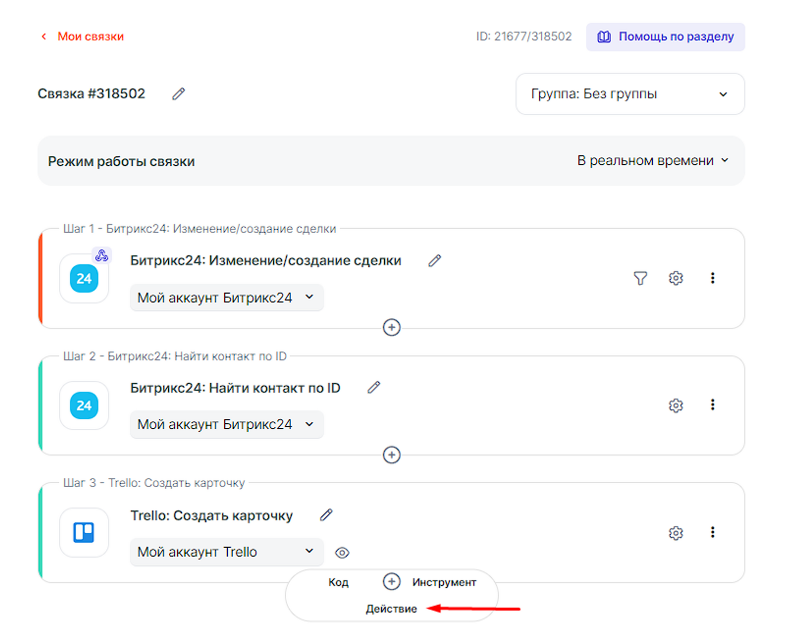Open Помощь по разделу help button
The height and width of the screenshot is (638, 799).
[x=665, y=37]
